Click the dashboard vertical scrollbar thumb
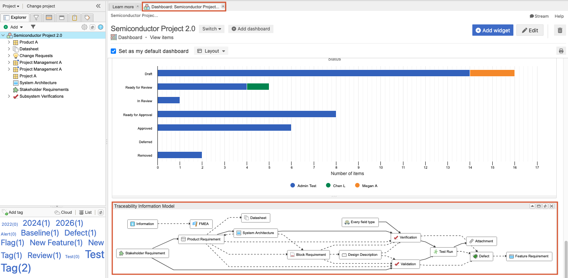568x278 pixels. click(x=565, y=259)
